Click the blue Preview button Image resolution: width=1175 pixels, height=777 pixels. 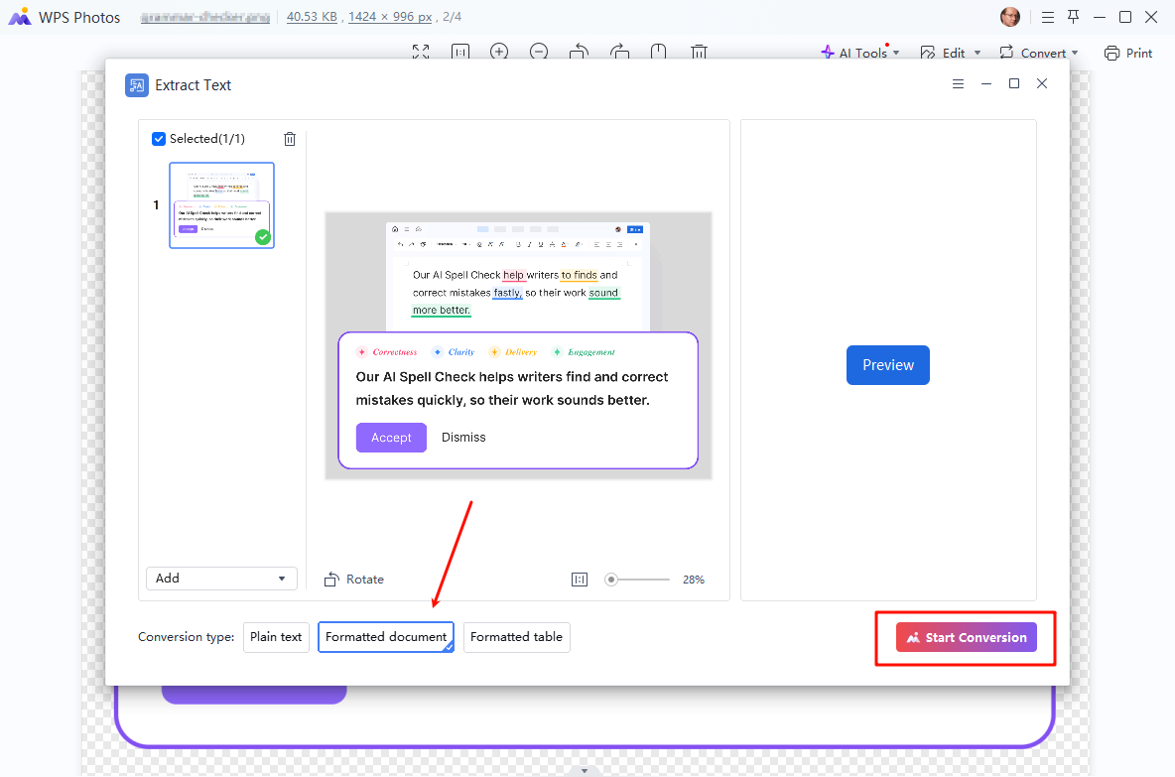[888, 365]
